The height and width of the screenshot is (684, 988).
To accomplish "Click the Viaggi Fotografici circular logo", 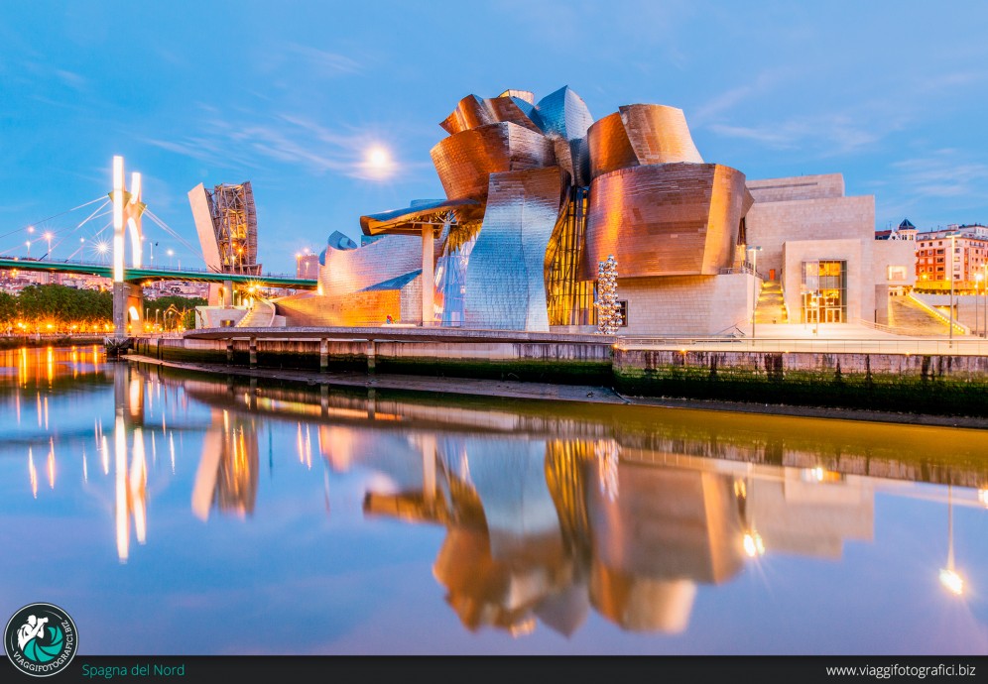I will 41,639.
